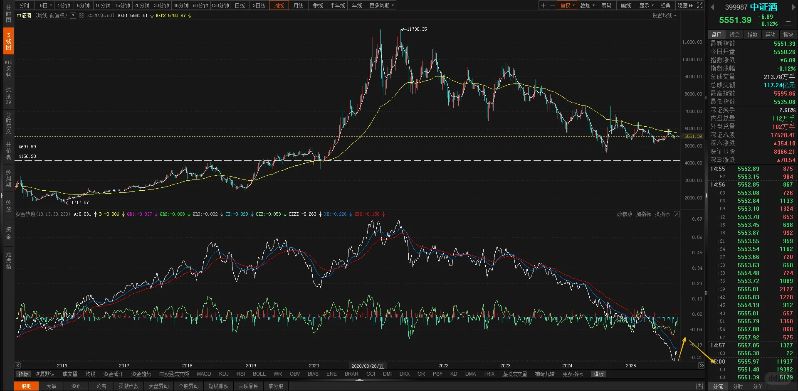Image resolution: width=798 pixels, height=391 pixels.
Task: Zoom in chart with plus icon
Action: click(x=543, y=5)
